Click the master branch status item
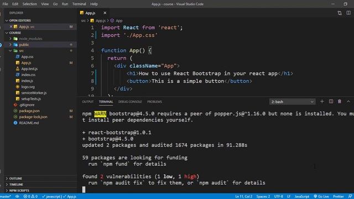The width and height of the screenshot is (354, 199). tap(6, 197)
